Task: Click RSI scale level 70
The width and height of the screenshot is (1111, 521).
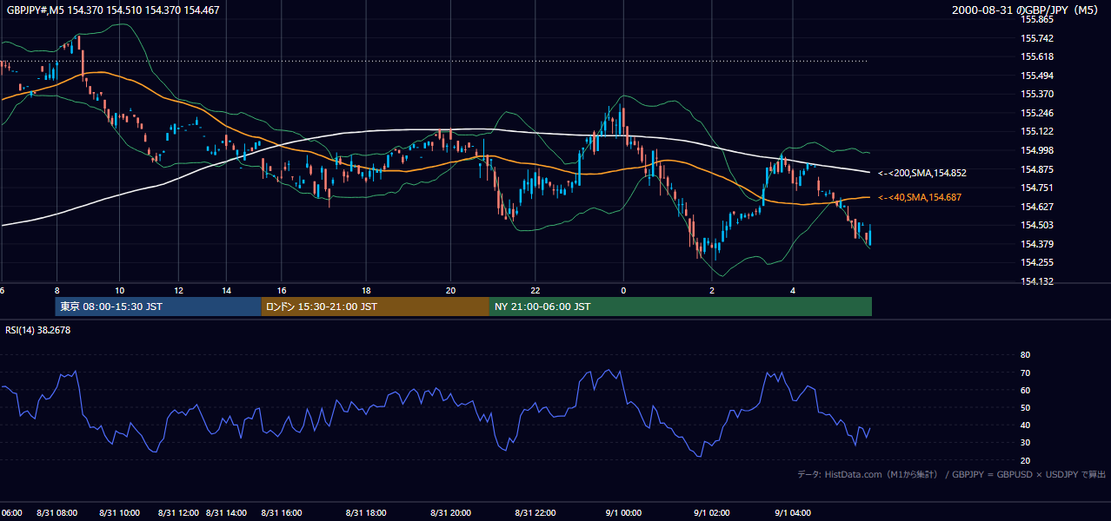Action: [x=1025, y=373]
